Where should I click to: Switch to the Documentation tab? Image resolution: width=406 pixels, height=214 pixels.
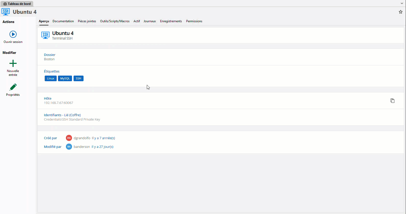tap(63, 21)
